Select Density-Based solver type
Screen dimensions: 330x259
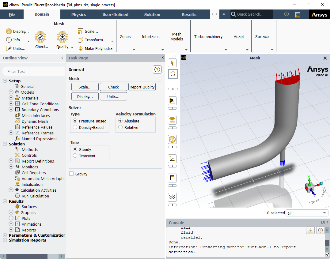coord(75,127)
